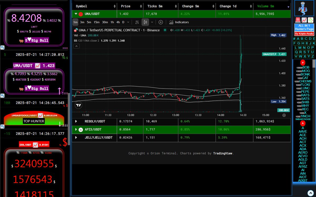Select the 15m timeframe
Image resolution: width=316 pixels, height=197 pixels.
coord(97,22)
